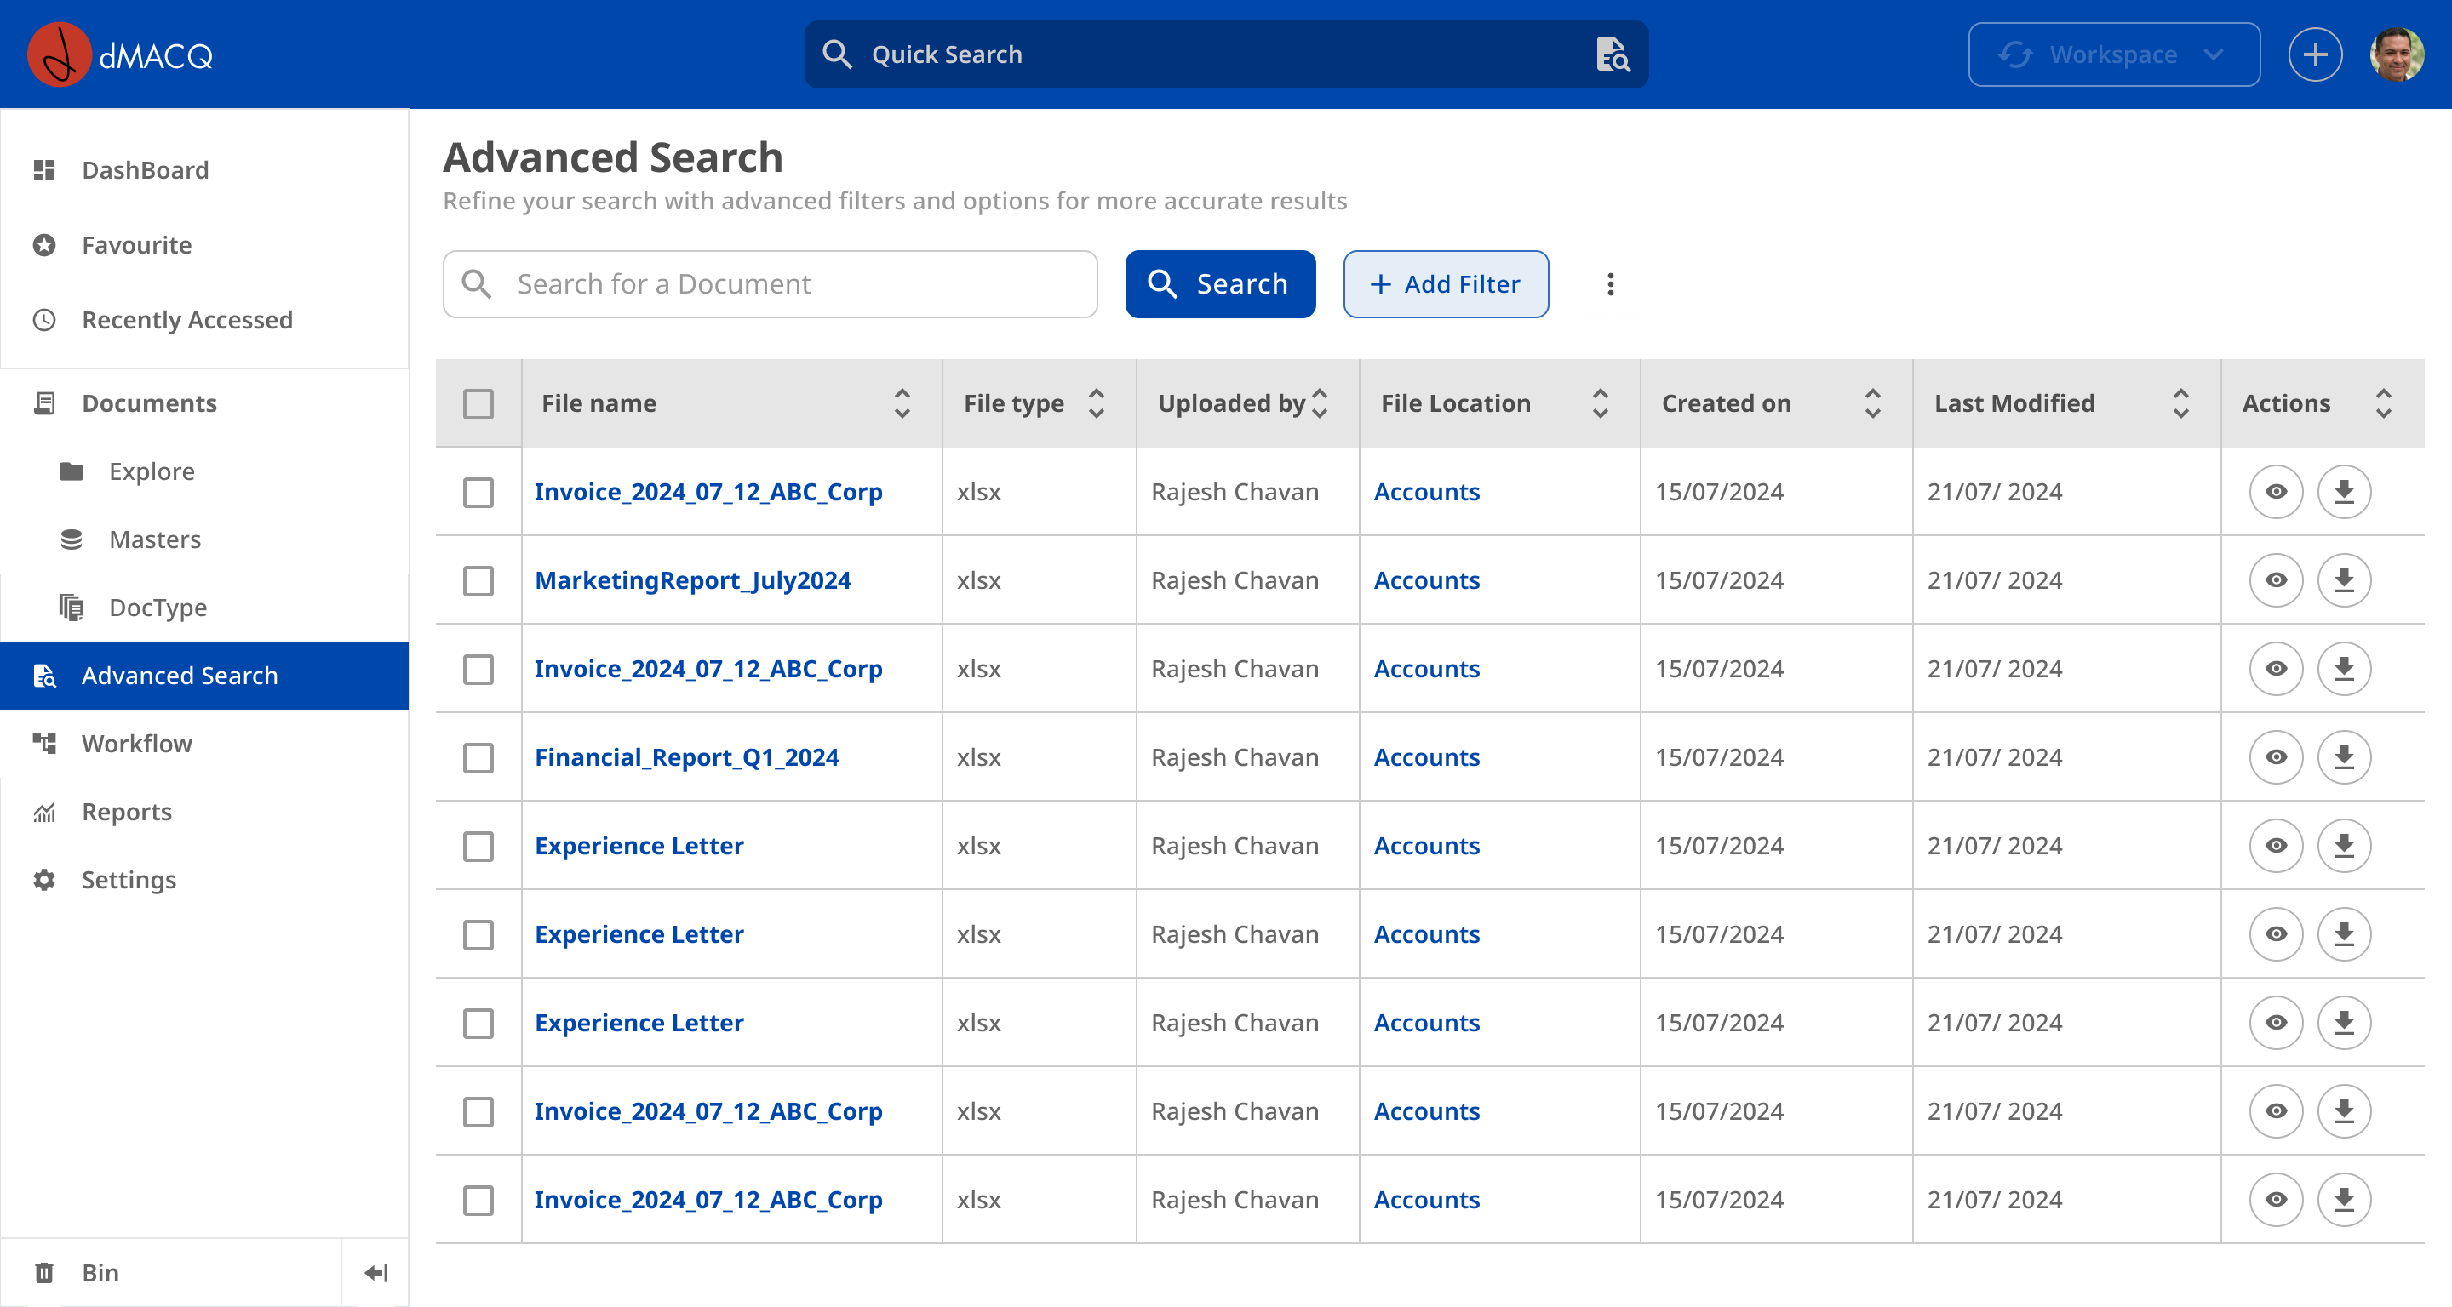Go to Workflow in the sidebar

coord(136,744)
